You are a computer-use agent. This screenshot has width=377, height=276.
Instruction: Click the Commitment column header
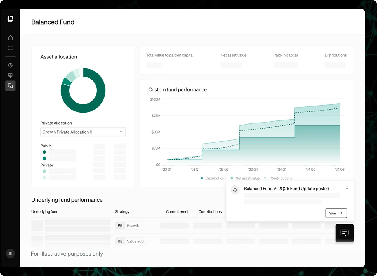click(x=177, y=212)
